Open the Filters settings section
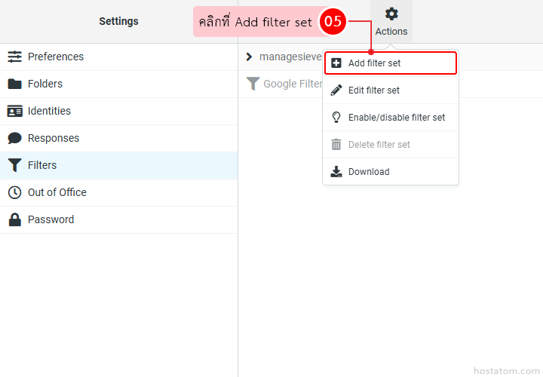The height and width of the screenshot is (377, 543). [x=42, y=165]
